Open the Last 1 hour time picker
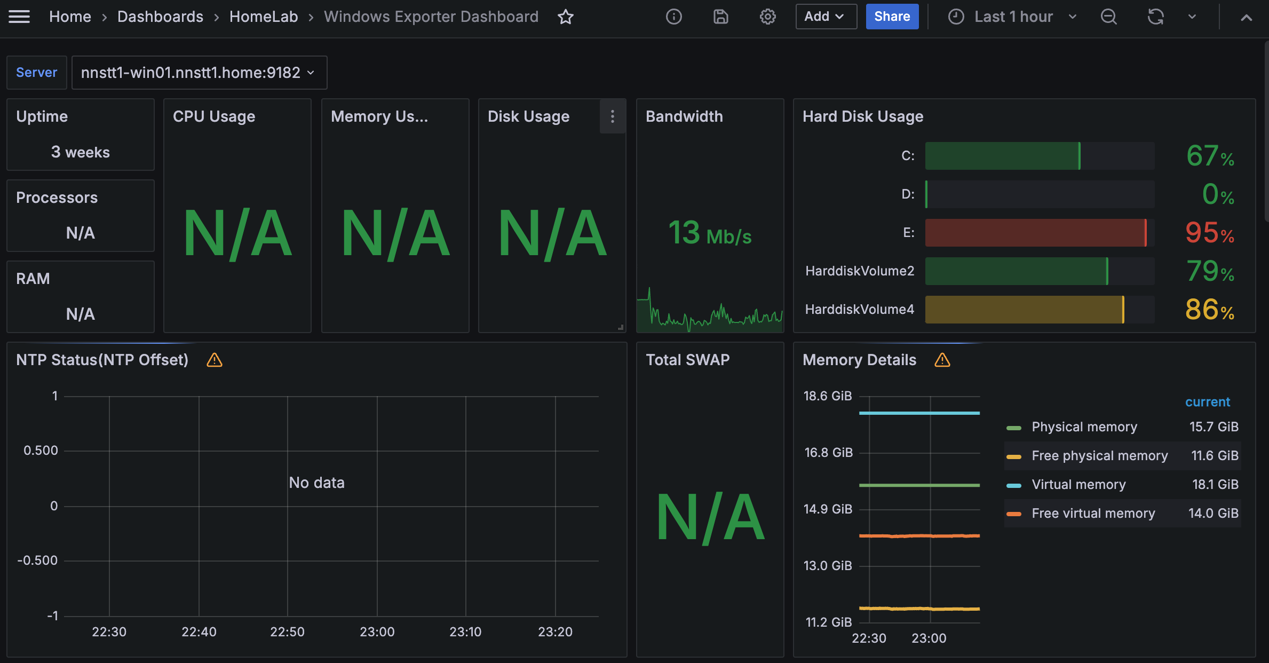Screen dimensions: 1269x663 point(1012,17)
